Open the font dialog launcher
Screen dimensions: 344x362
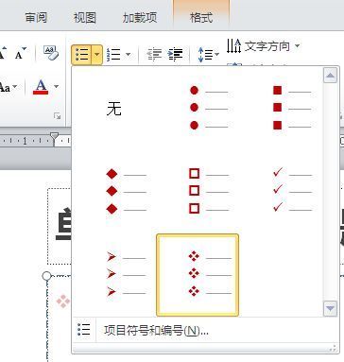[57, 116]
